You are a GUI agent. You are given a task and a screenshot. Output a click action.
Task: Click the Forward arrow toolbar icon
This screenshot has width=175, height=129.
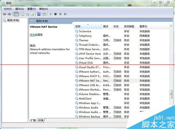pos(9,14)
